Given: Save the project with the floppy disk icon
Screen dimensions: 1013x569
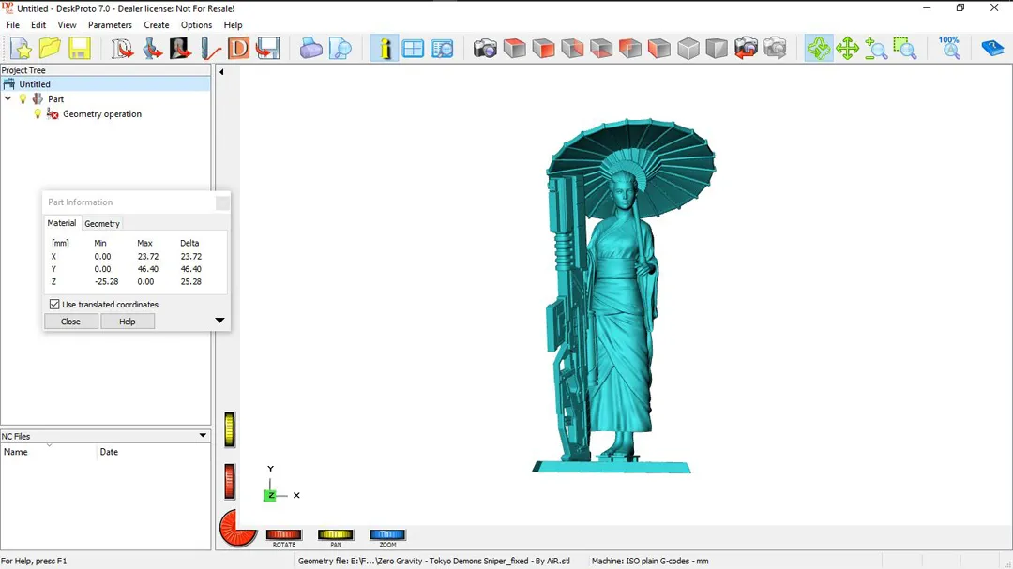Looking at the screenshot, I should [79, 49].
